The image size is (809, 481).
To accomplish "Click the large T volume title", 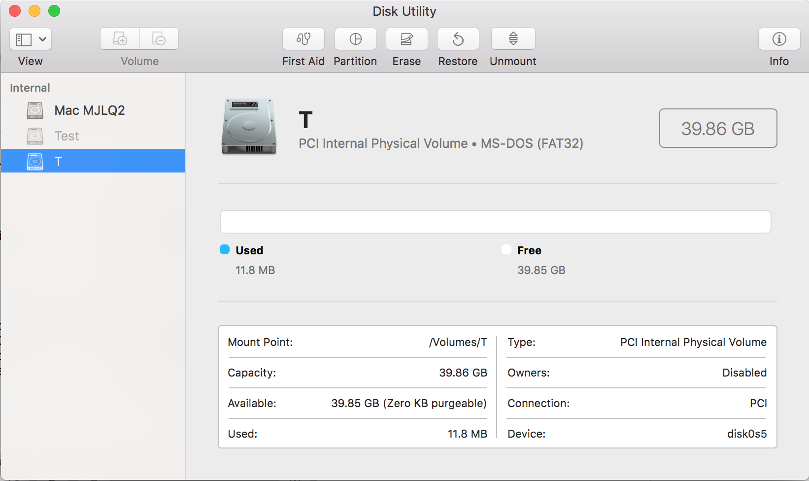I will [x=305, y=120].
